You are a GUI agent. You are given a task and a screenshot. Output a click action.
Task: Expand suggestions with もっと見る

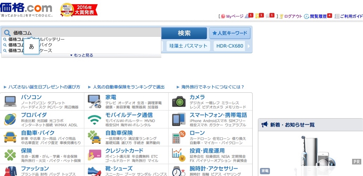[x=82, y=55]
